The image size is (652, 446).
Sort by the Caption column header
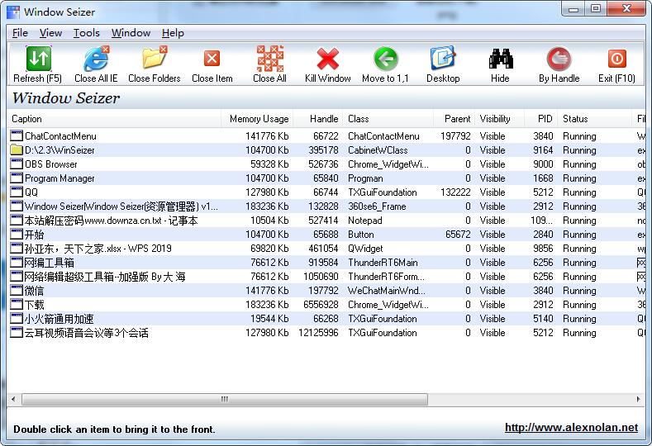(x=114, y=119)
